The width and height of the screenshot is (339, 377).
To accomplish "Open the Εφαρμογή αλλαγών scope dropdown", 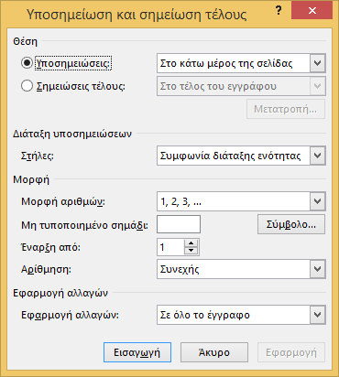I will 318,315.
